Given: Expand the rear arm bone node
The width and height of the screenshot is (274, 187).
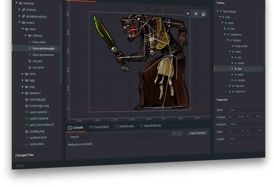Looking at the screenshot, I should [230, 86].
